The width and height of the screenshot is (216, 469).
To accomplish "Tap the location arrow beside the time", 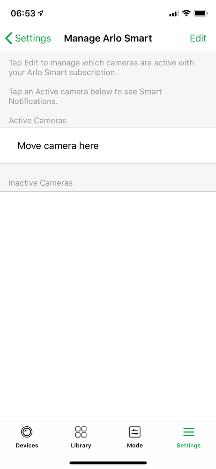I will pos(40,13).
